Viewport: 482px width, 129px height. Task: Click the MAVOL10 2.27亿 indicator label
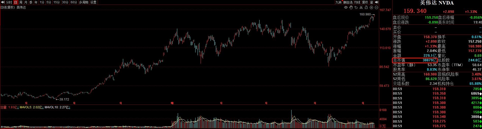(x=57, y=108)
